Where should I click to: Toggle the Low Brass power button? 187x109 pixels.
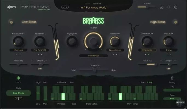(x=11, y=22)
